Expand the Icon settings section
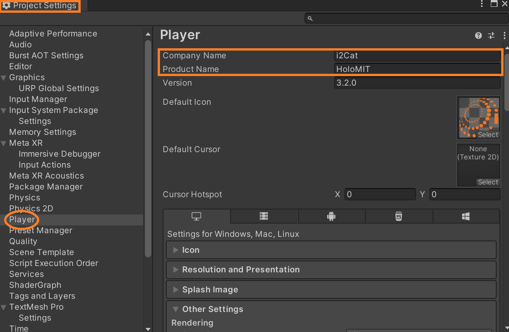Viewport: 509px width, 332px height. [190, 250]
